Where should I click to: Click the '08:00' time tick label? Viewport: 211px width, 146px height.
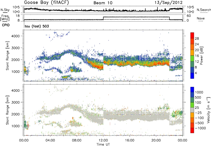pos(77,140)
